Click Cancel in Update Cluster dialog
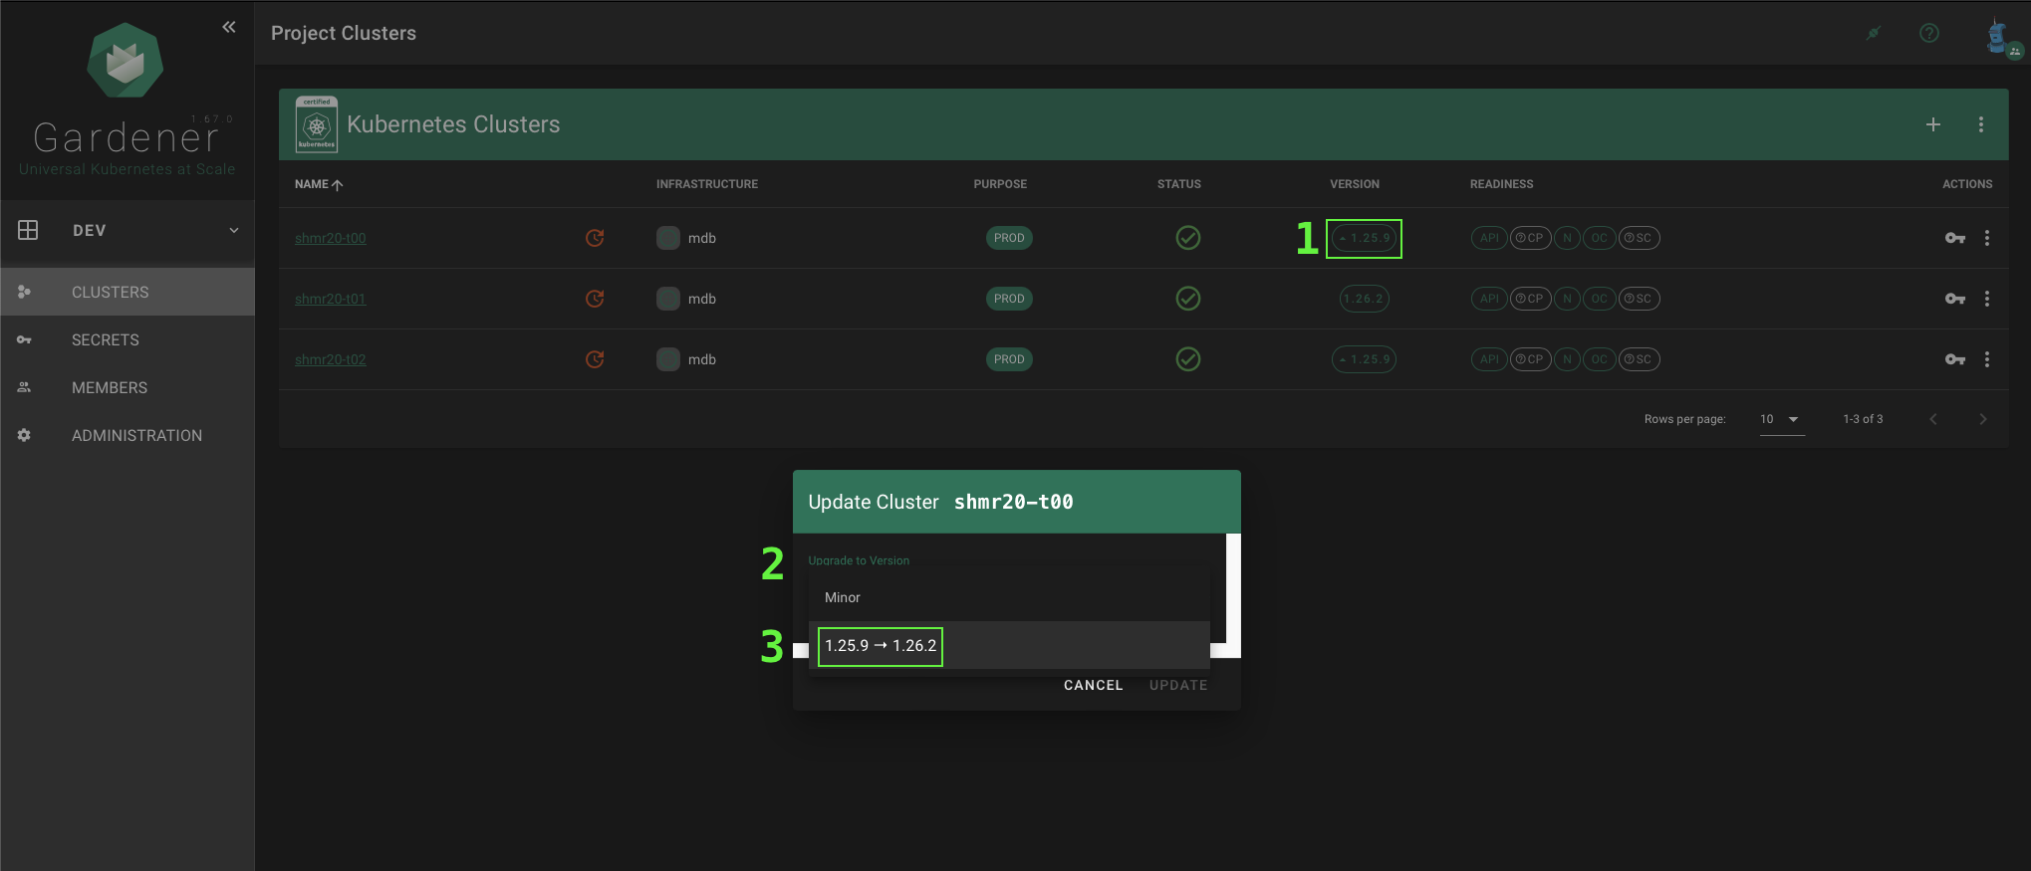2031x871 pixels. [x=1093, y=685]
